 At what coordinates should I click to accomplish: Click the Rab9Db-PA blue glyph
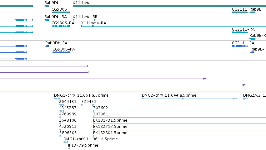coord(47,46)
